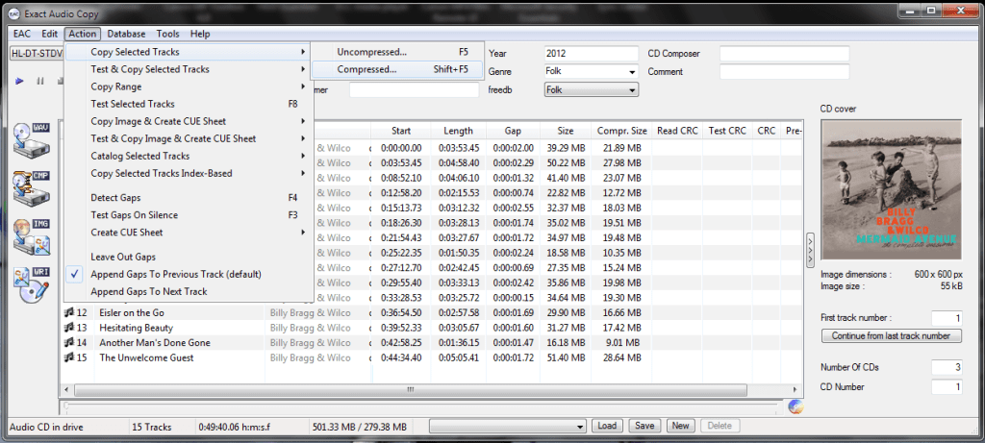
Task: Click the First track number field
Action: [x=947, y=318]
